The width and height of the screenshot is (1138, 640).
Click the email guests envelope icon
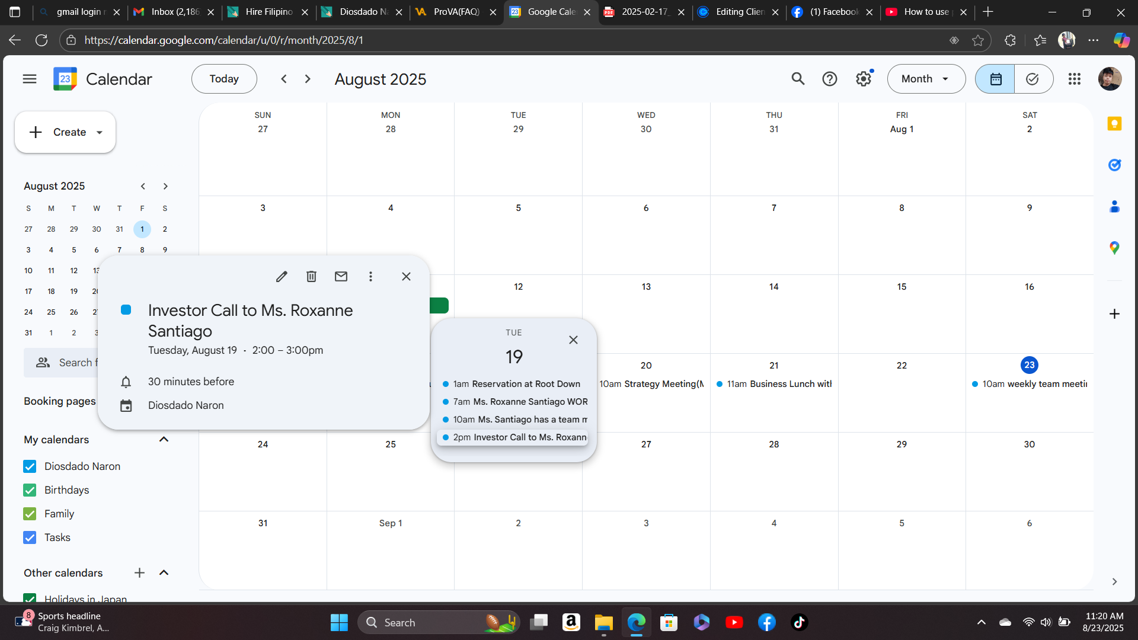341,277
